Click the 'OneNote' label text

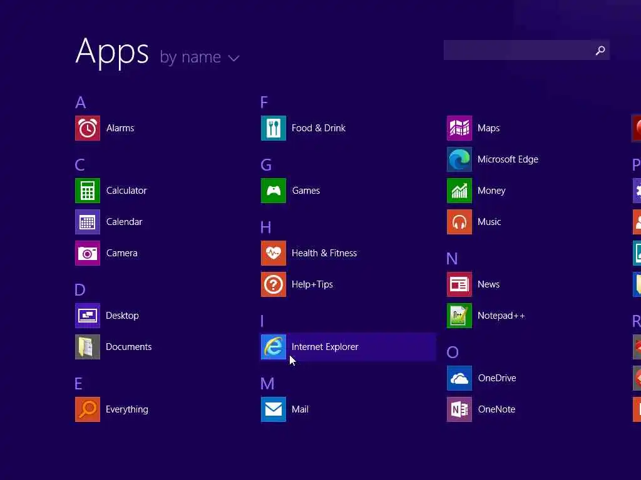[x=496, y=409]
